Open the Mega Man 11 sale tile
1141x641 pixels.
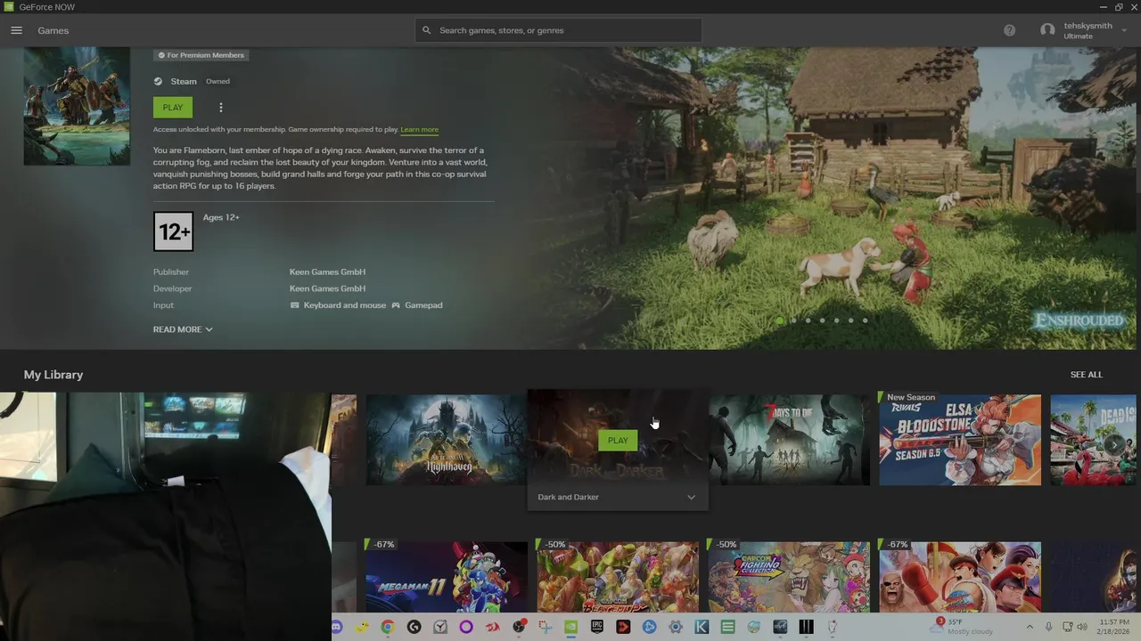click(x=446, y=576)
